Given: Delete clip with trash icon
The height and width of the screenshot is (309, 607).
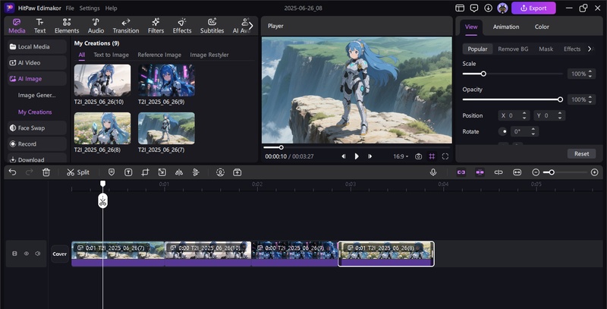Looking at the screenshot, I should click(46, 172).
